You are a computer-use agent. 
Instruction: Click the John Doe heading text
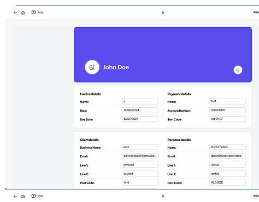116,68
